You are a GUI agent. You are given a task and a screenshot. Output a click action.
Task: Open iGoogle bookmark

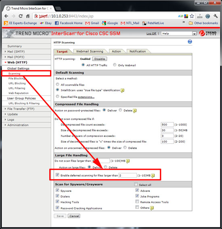click(x=110, y=23)
